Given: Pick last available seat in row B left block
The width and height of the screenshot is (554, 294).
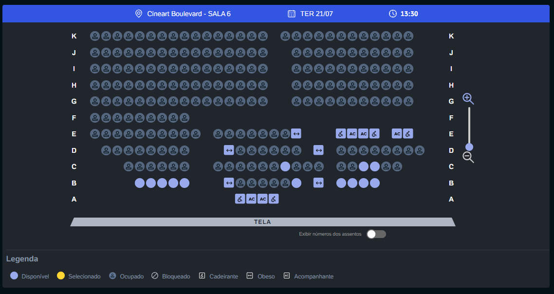Looking at the screenshot, I should coord(185,183).
